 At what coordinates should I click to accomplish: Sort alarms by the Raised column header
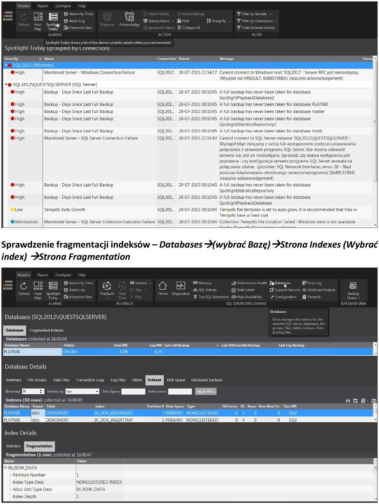(198, 59)
